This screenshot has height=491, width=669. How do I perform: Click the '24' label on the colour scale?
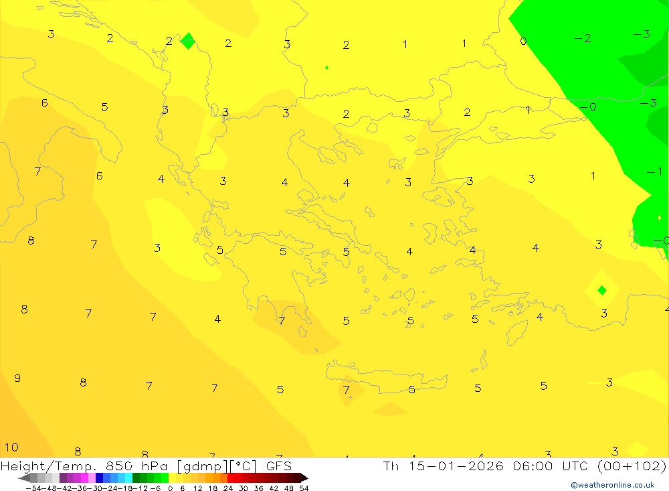pos(228,488)
